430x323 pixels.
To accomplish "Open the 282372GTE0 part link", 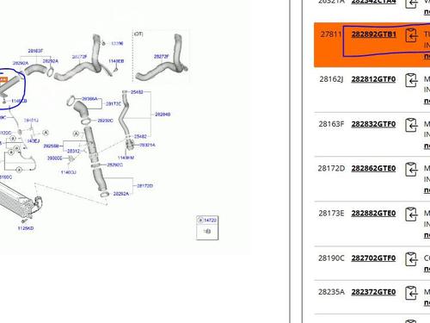I will 373,292.
